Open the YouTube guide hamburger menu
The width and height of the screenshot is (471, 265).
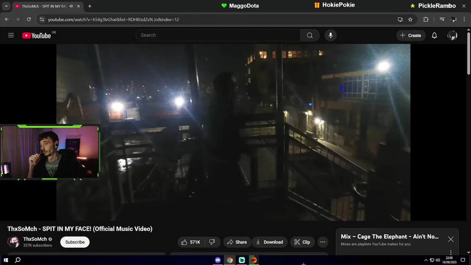pos(11,35)
